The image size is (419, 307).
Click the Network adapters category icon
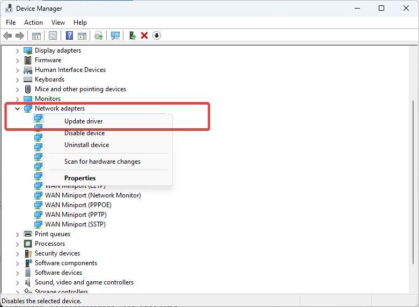click(28, 108)
